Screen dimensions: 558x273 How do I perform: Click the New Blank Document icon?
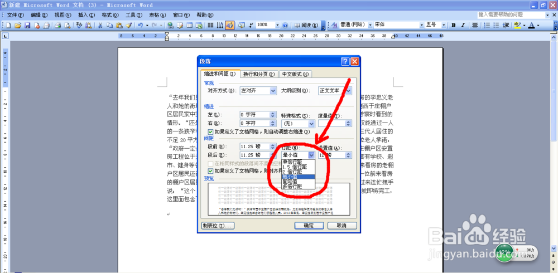click(x=8, y=25)
